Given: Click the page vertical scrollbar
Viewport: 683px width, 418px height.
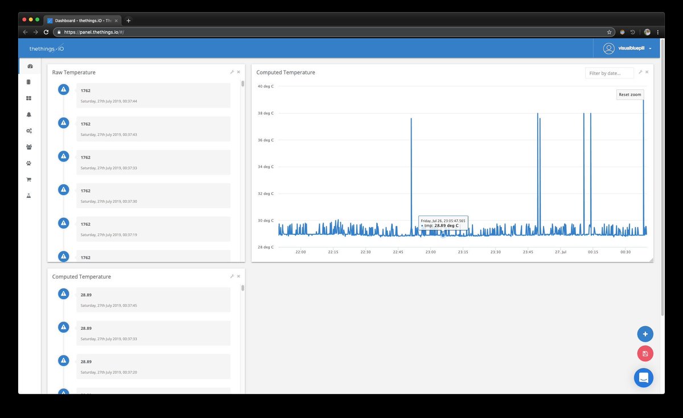Looking at the screenshot, I should (x=662, y=176).
